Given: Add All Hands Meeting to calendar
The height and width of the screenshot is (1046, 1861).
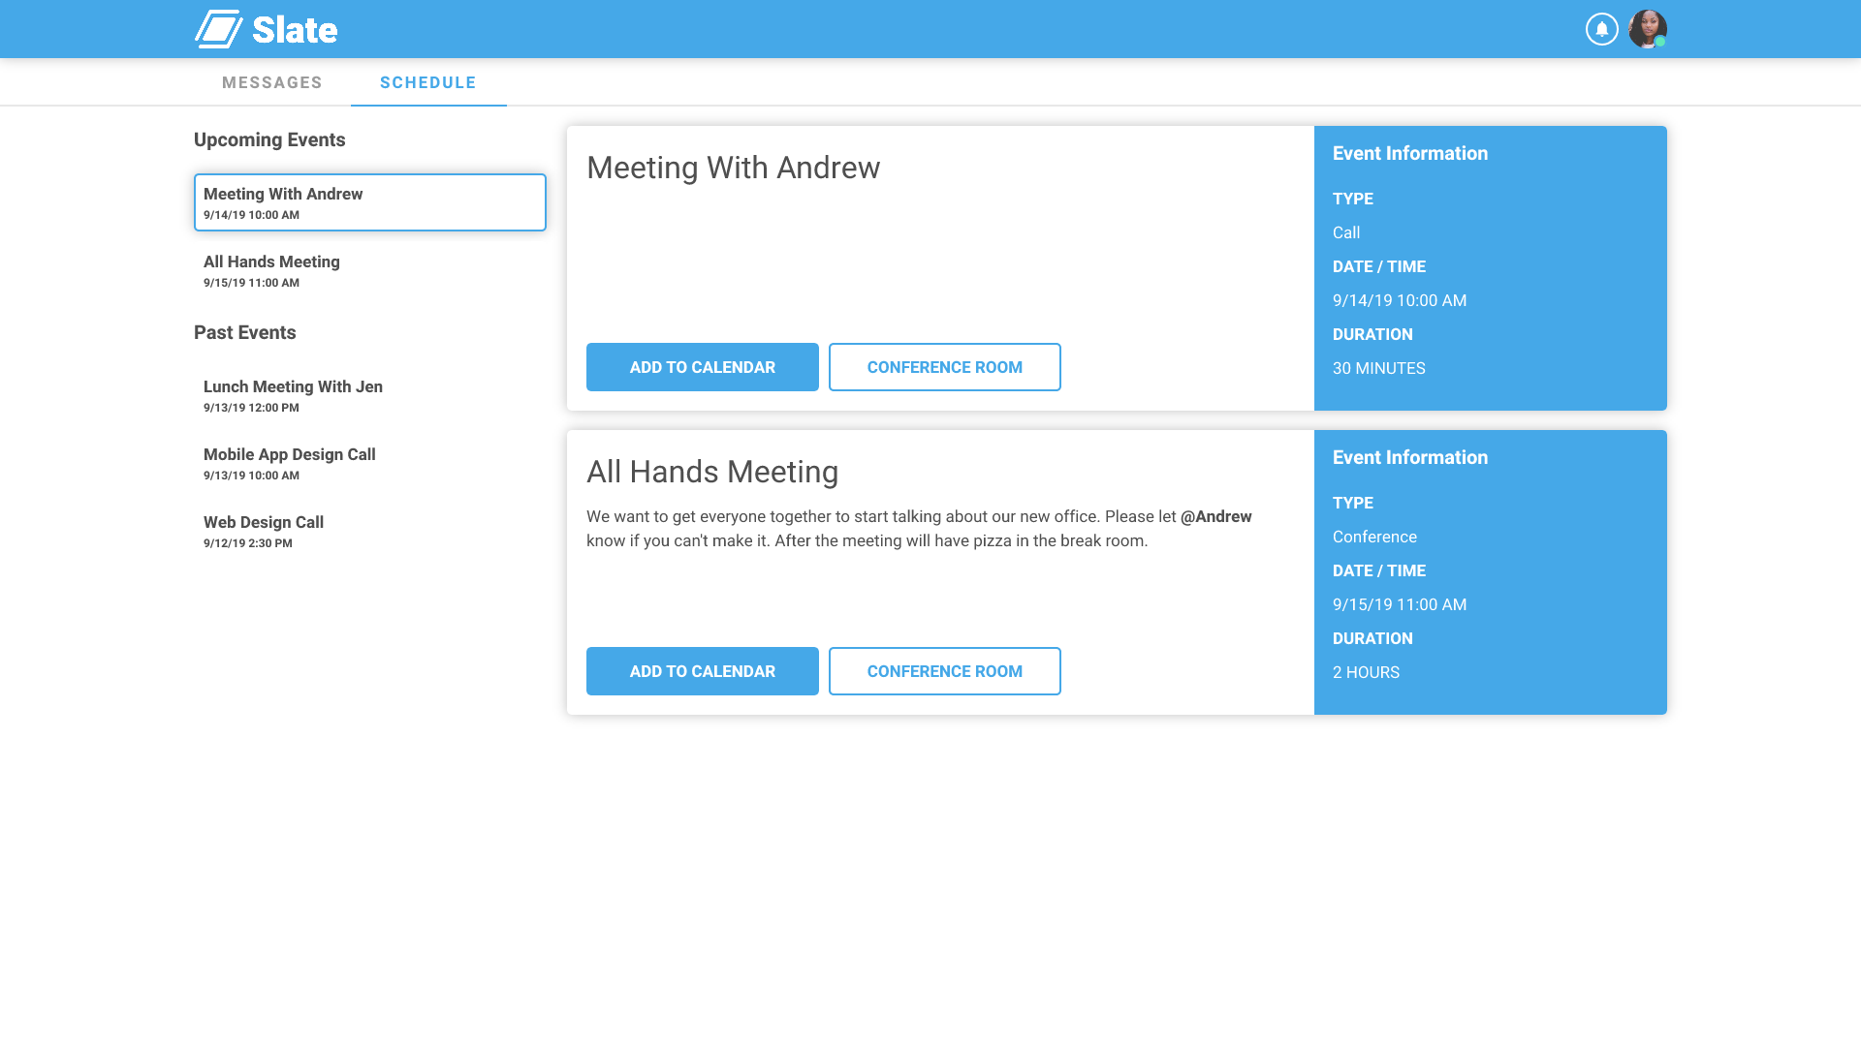Looking at the screenshot, I should click(x=702, y=670).
